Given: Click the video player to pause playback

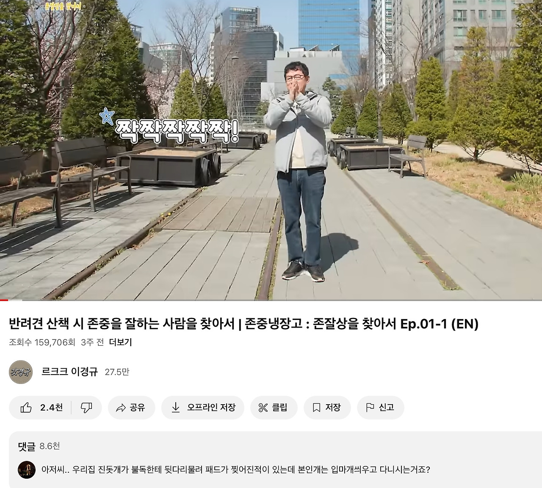Looking at the screenshot, I should (271, 150).
